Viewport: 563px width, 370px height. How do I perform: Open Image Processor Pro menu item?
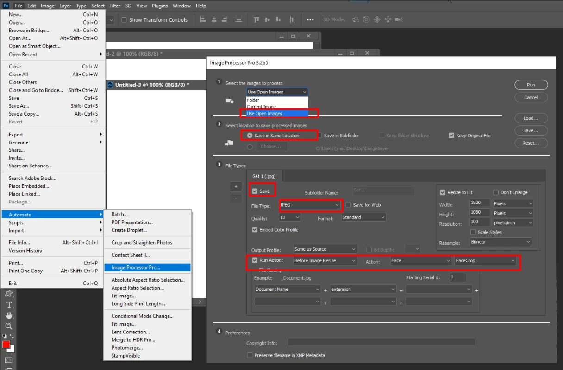click(x=147, y=267)
